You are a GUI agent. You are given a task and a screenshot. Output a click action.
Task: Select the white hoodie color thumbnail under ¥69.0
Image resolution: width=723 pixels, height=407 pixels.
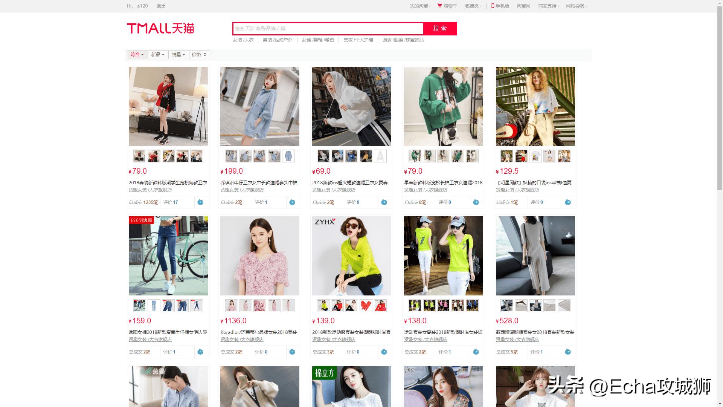380,156
